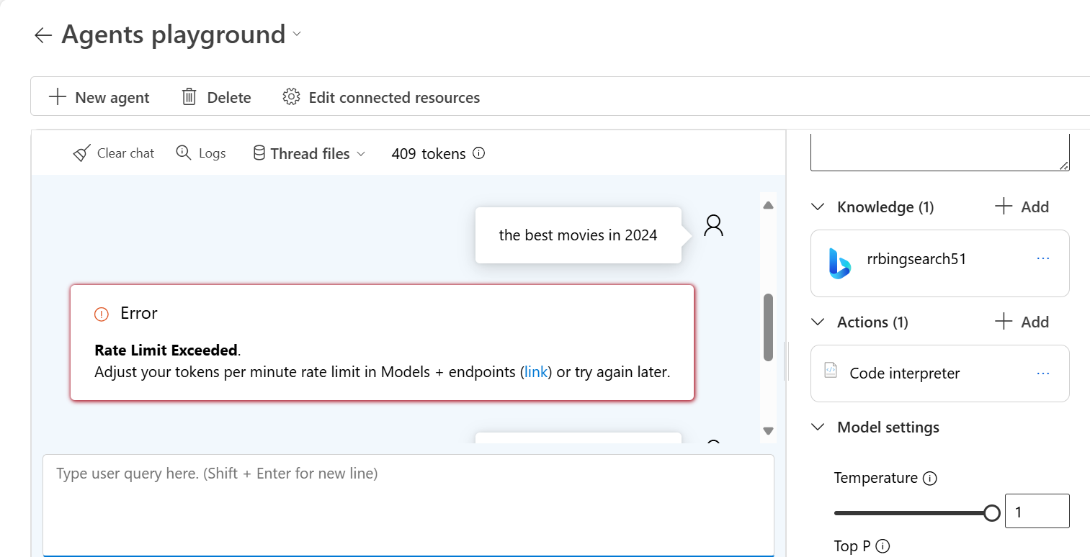Open the Code interpreter more options ellipsis

click(1042, 373)
